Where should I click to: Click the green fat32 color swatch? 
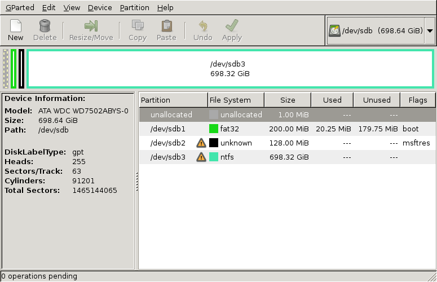214,129
